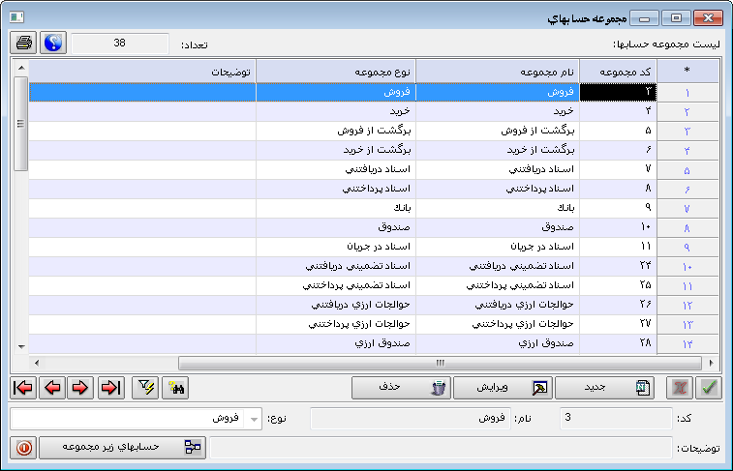Close the مجموعه حسابهای window
Image resolution: width=733 pixels, height=471 pixels.
(x=708, y=18)
